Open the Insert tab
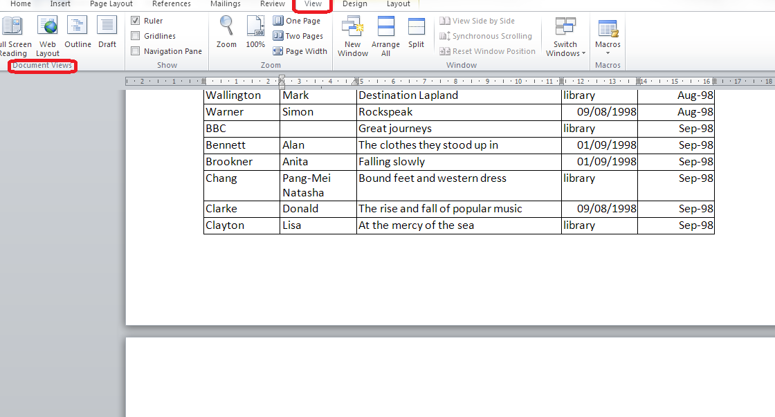This screenshot has width=775, height=417. click(60, 4)
